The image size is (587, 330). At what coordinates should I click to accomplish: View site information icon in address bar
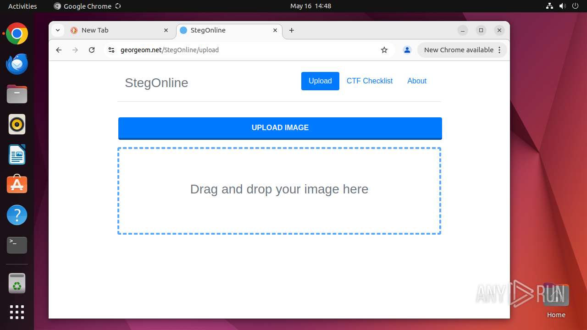click(x=111, y=50)
